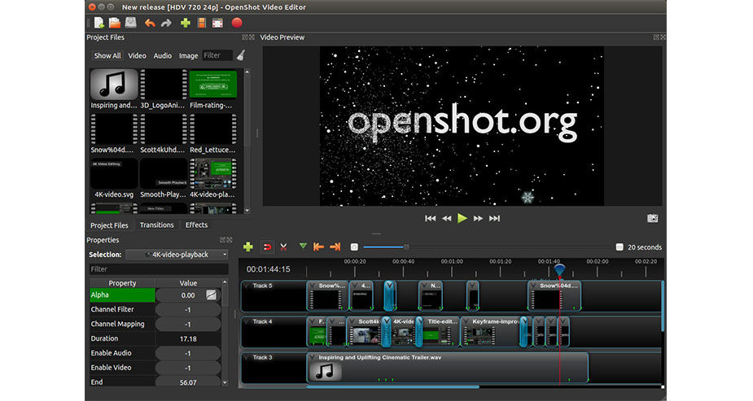
Task: Switch to the Transitions tab
Action: [156, 225]
